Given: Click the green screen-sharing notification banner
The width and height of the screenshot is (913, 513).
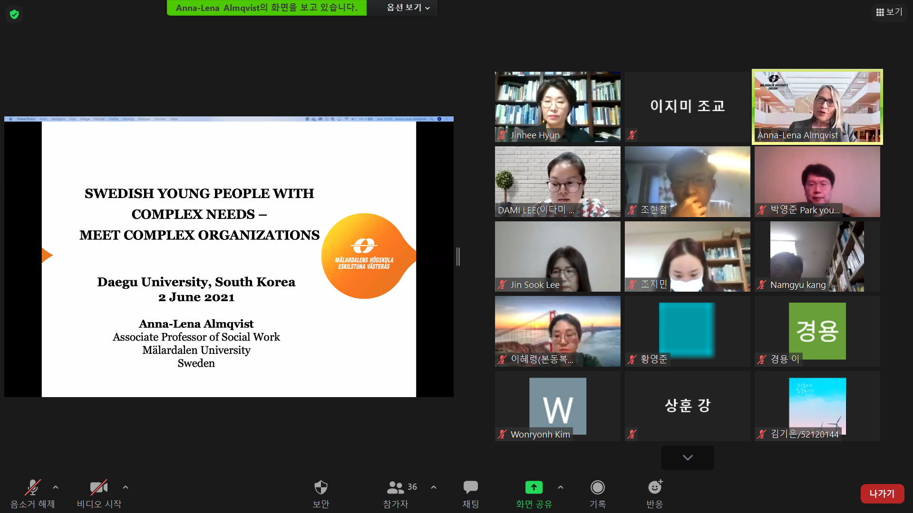Looking at the screenshot, I should pyautogui.click(x=266, y=8).
